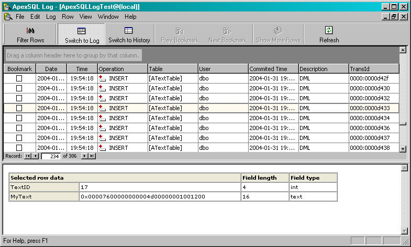Image resolution: width=411 pixels, height=247 pixels.
Task: Bookmark row with TransId 0000:0000d437
Action: click(19, 138)
